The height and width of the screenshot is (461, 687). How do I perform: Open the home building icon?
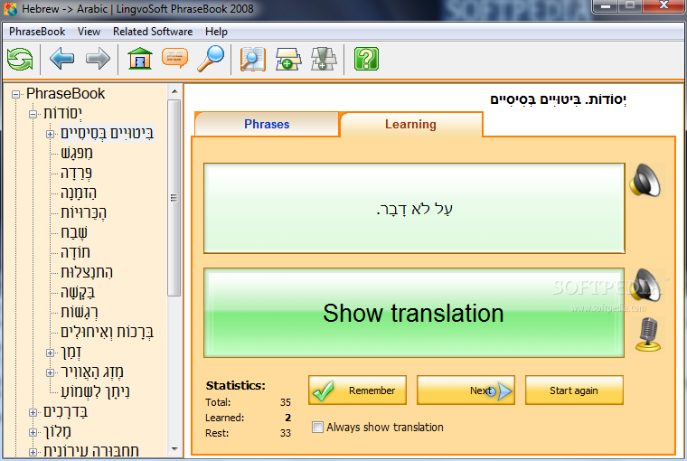pyautogui.click(x=140, y=59)
